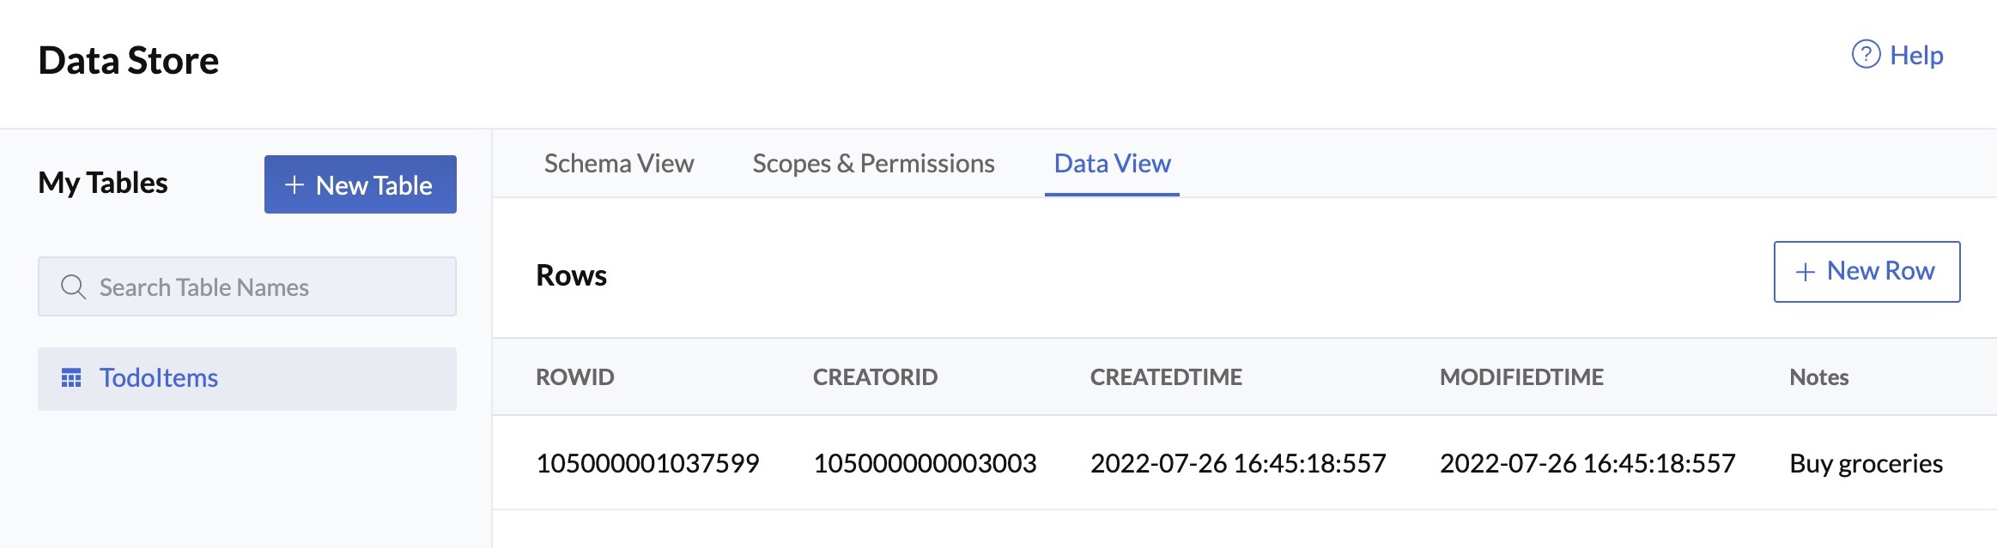Click the MODIFIEDTIME column header
This screenshot has height=548, width=1997.
(1521, 377)
